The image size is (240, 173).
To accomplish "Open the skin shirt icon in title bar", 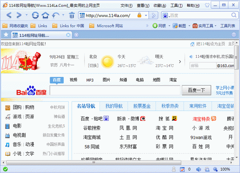I will coord(207,5).
